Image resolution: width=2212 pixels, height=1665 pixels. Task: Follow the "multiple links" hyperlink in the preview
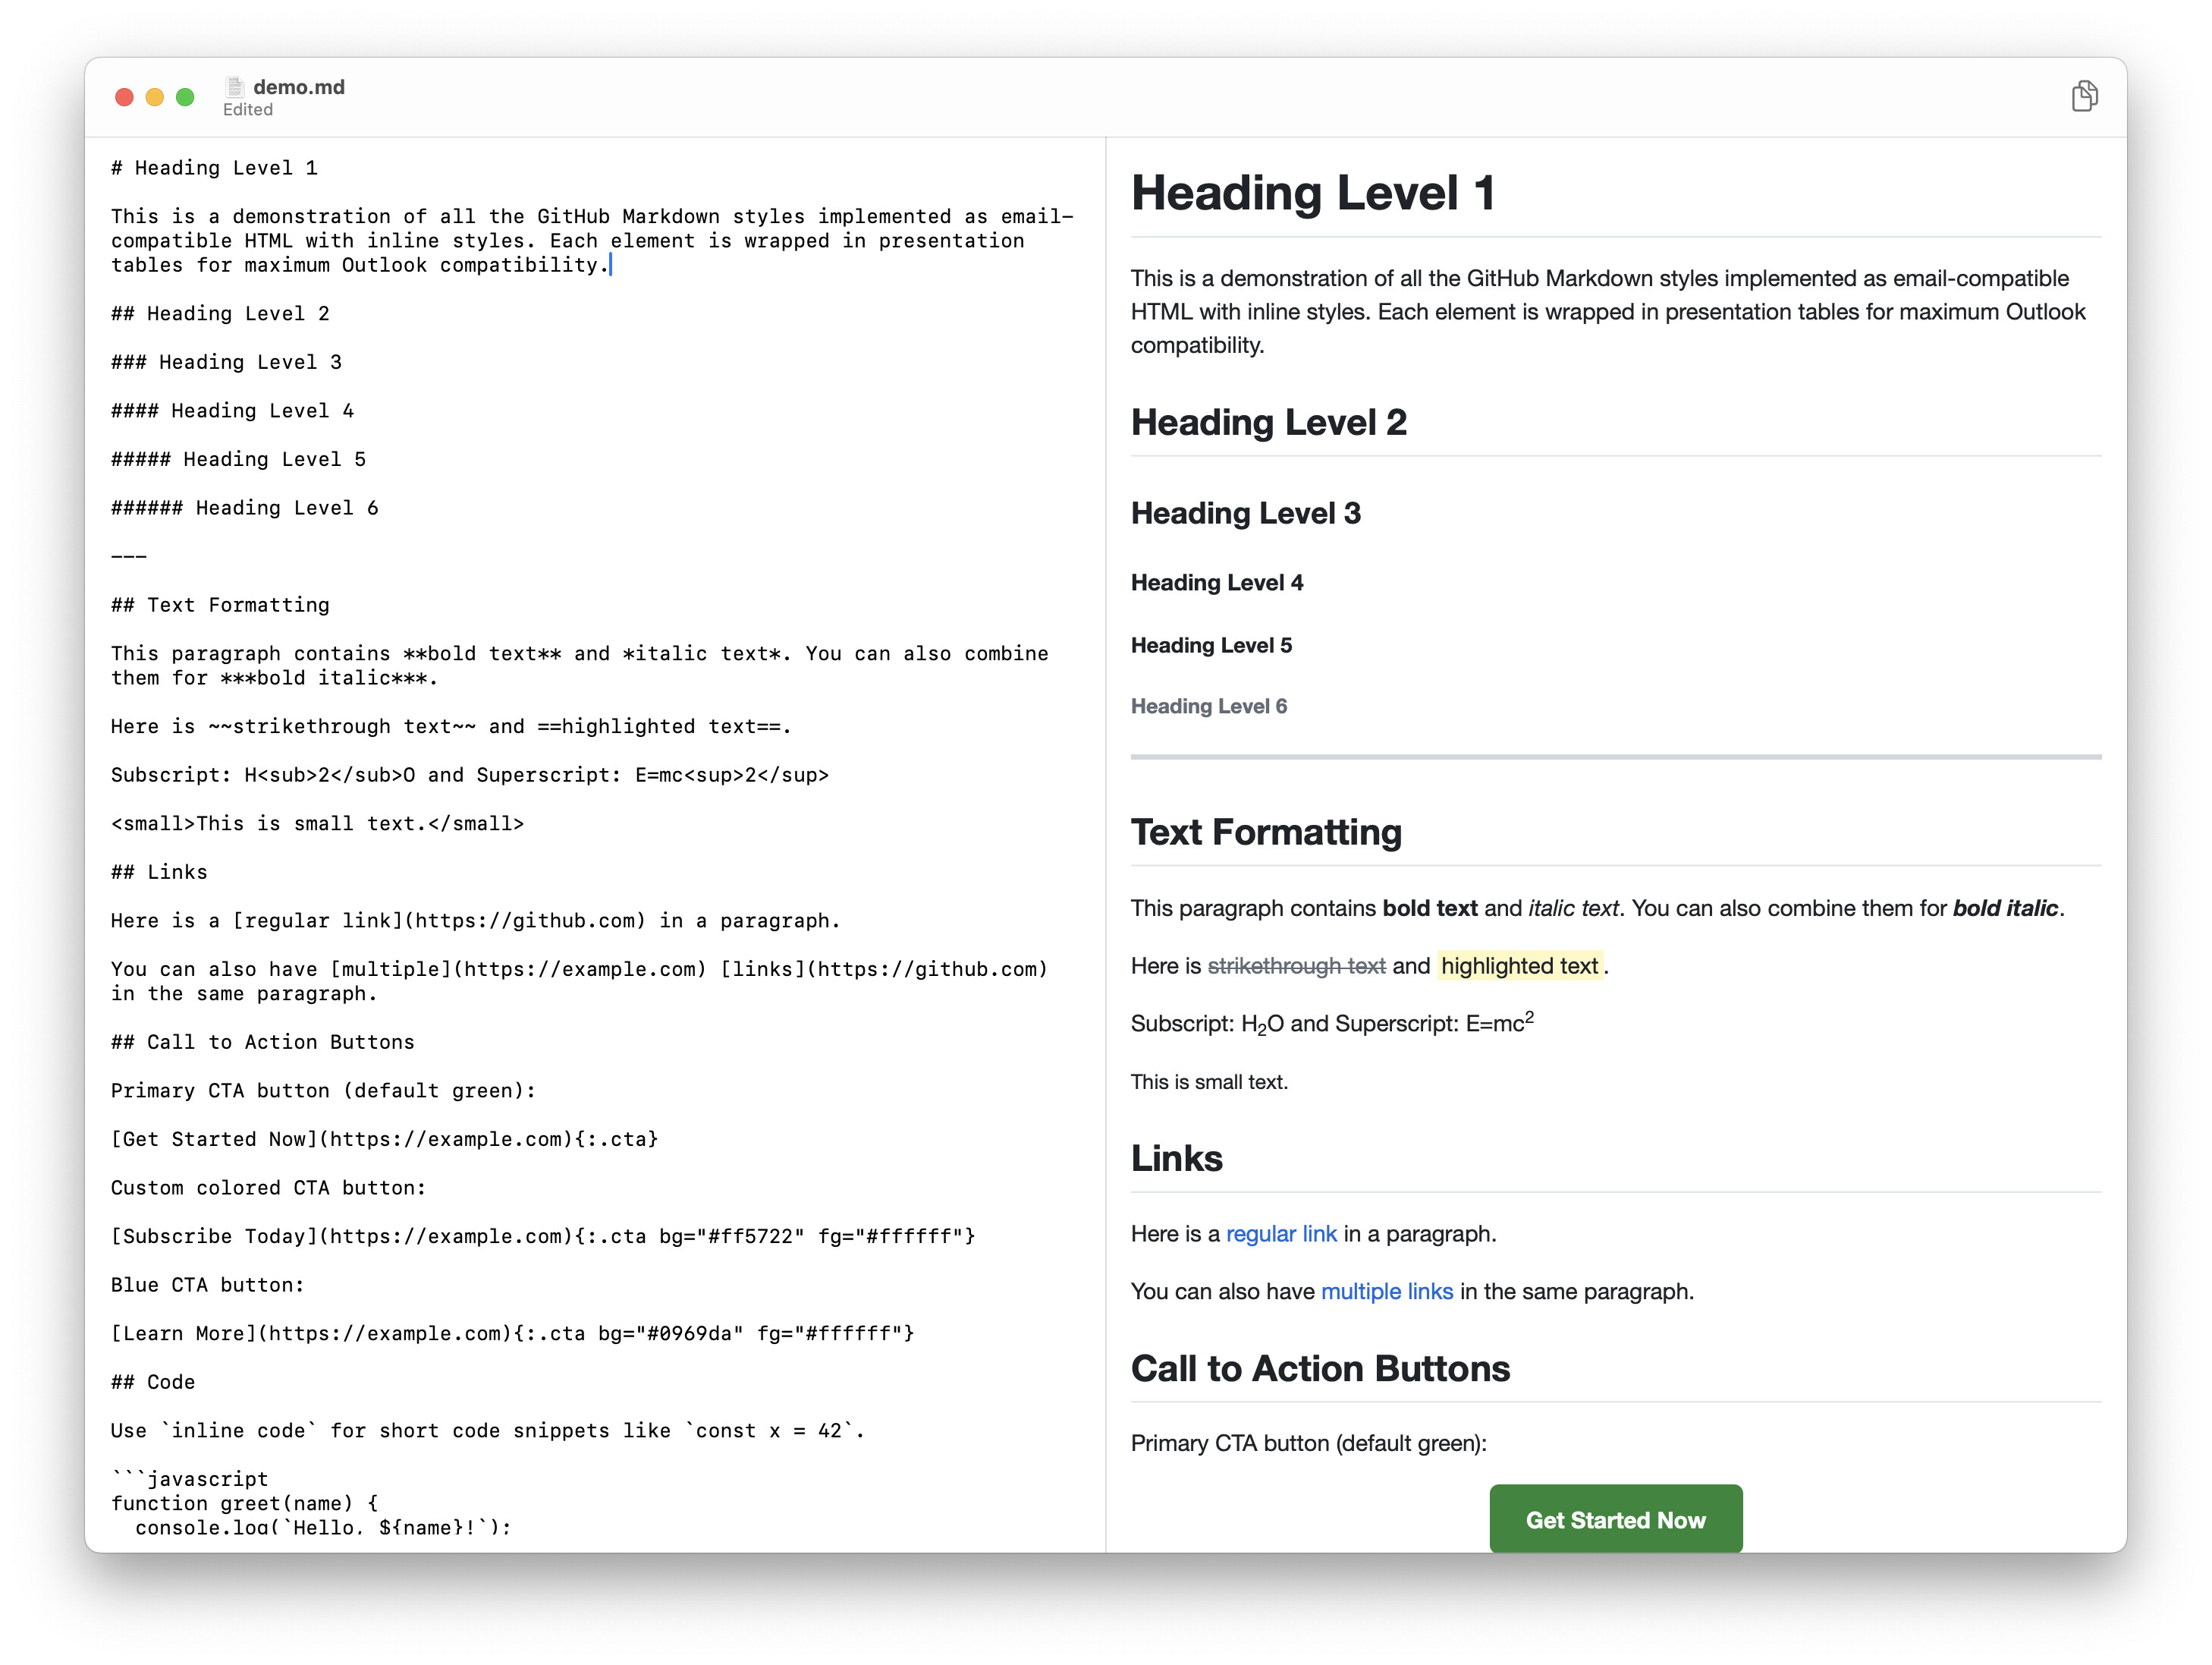(x=1386, y=1291)
